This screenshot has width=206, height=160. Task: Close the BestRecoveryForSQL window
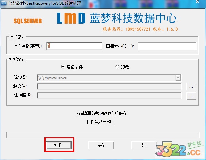point(197,1)
